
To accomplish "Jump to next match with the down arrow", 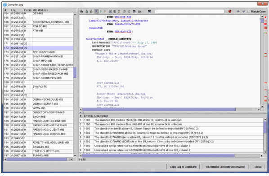I will (x=244, y=11).
